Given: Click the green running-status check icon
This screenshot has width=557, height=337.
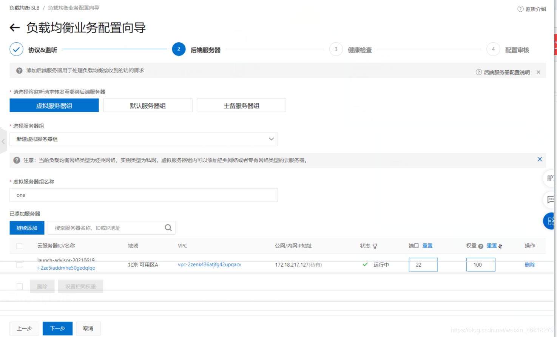Looking at the screenshot, I should [x=365, y=264].
